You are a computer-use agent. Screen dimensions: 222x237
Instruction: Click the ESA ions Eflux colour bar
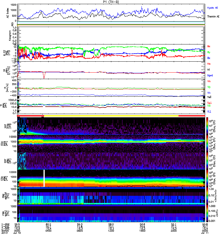pos(207,143)
